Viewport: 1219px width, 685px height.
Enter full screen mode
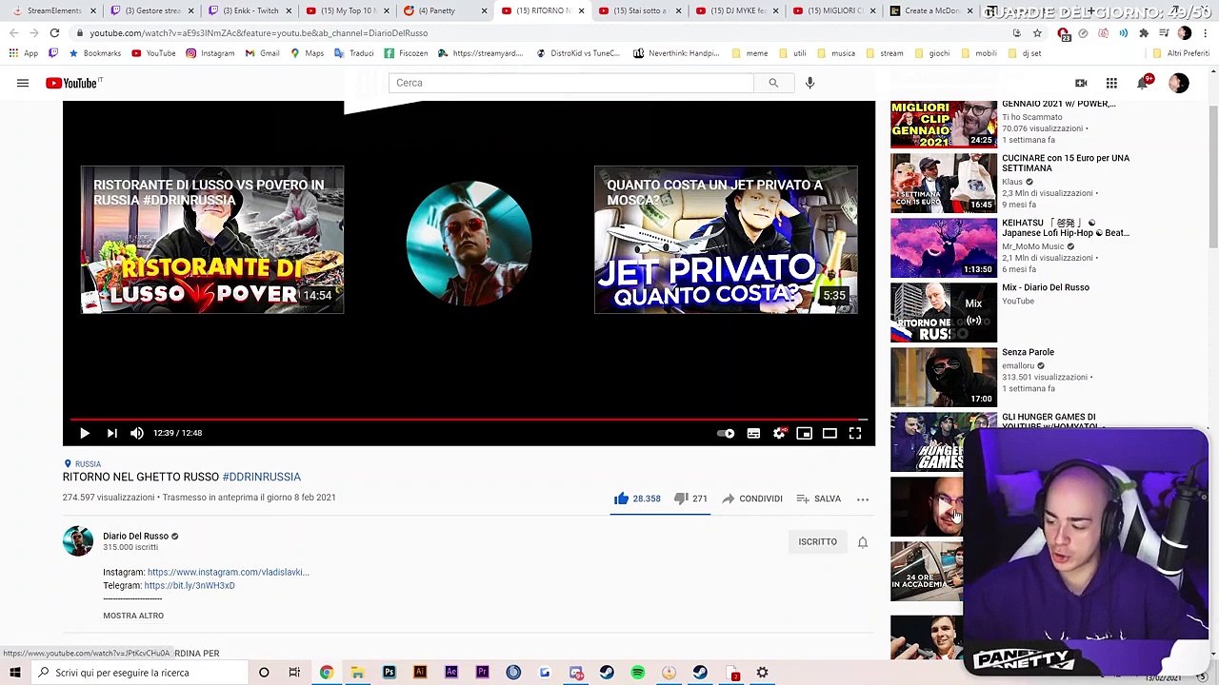(x=855, y=433)
